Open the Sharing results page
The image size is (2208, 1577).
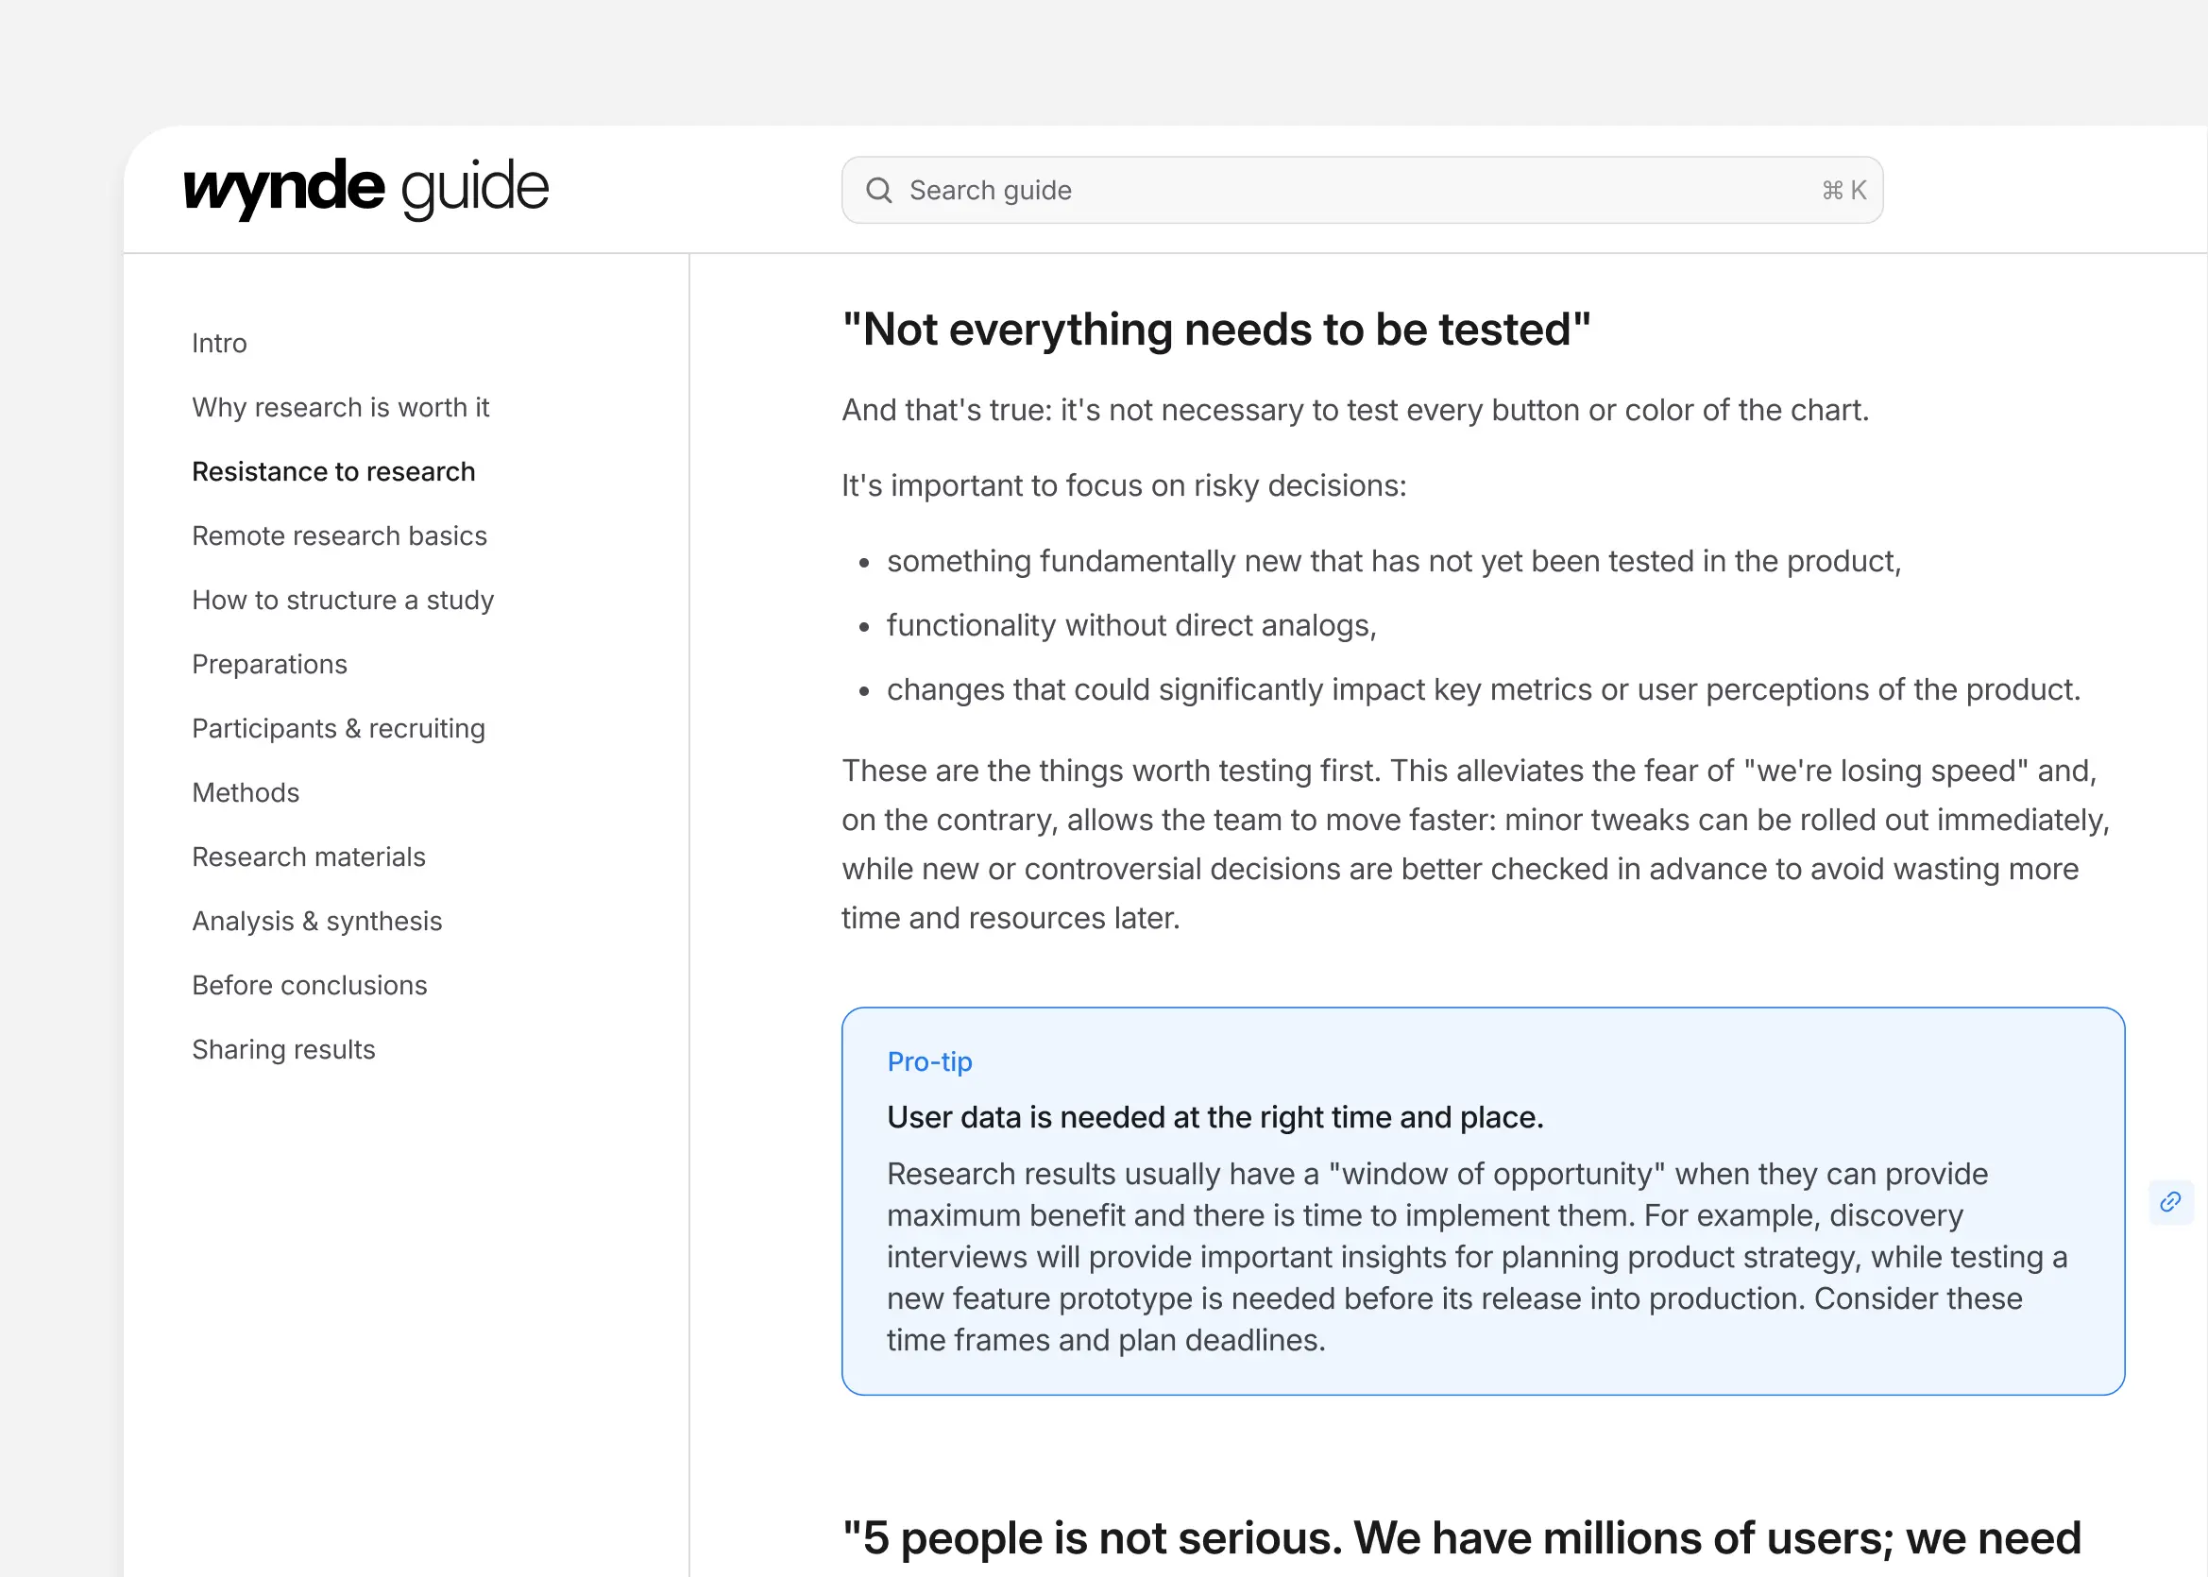[x=283, y=1049]
